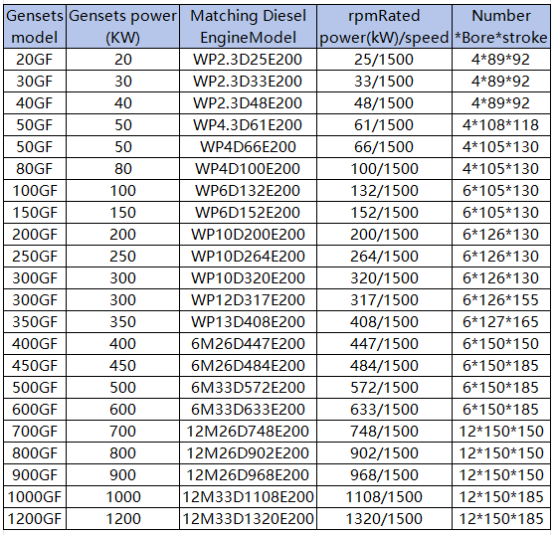556x535 pixels.
Task: Click the 350GF model cell
Action: (35, 322)
